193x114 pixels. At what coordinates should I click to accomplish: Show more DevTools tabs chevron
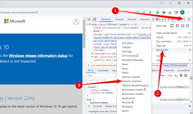coord(153,19)
